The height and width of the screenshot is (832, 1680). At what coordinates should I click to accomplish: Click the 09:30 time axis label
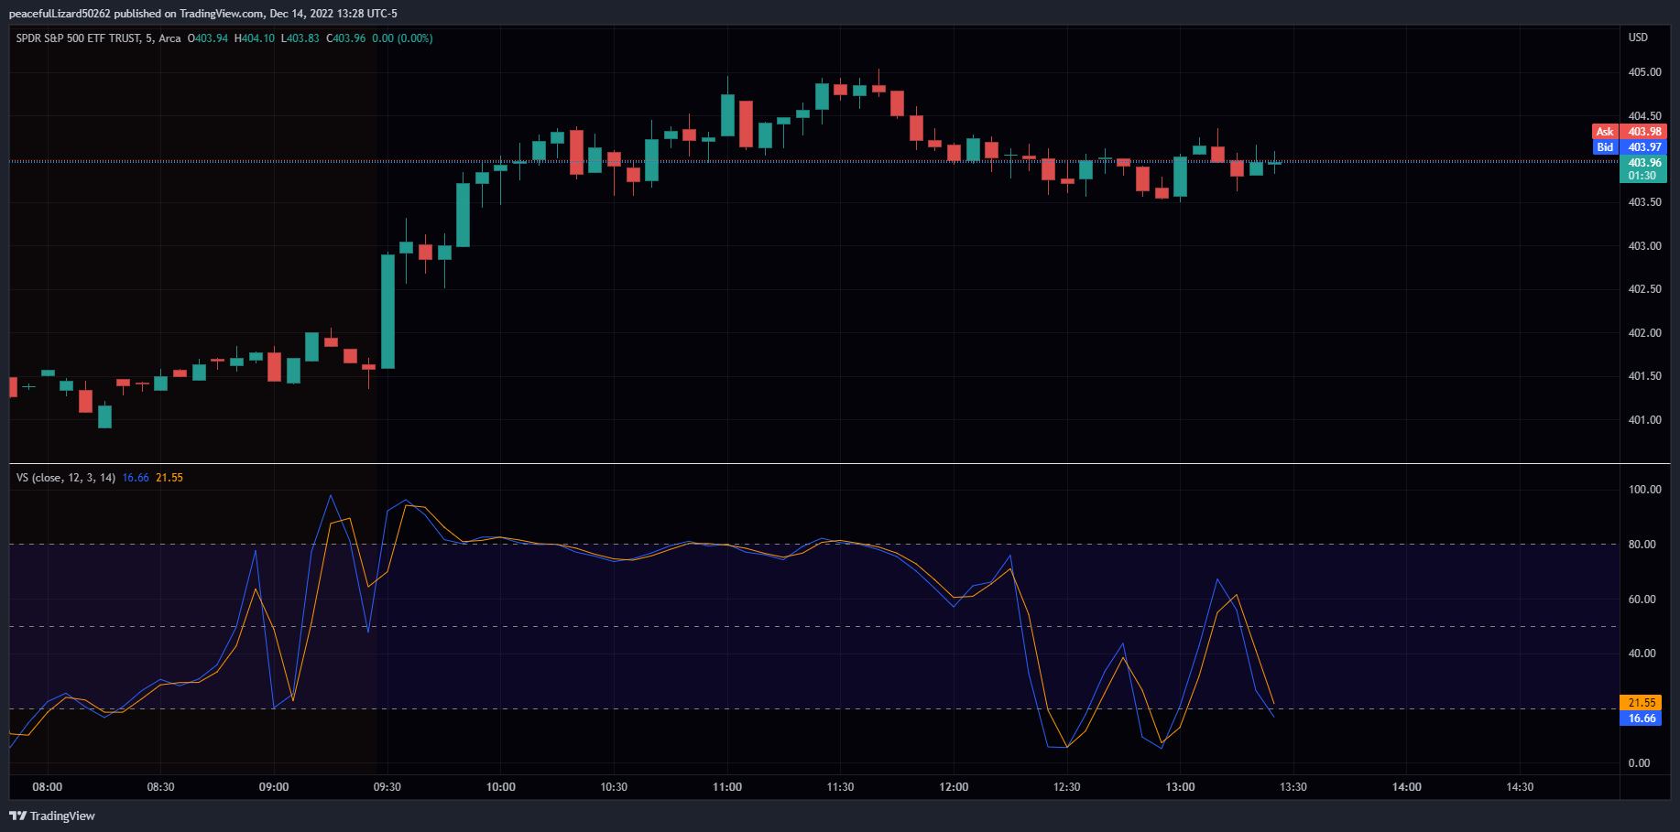[387, 787]
